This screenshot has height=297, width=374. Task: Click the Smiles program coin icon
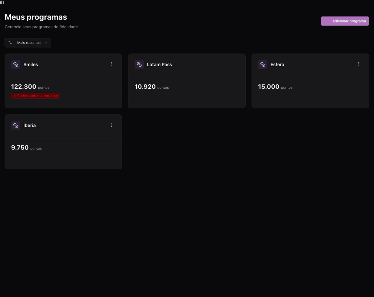[16, 64]
